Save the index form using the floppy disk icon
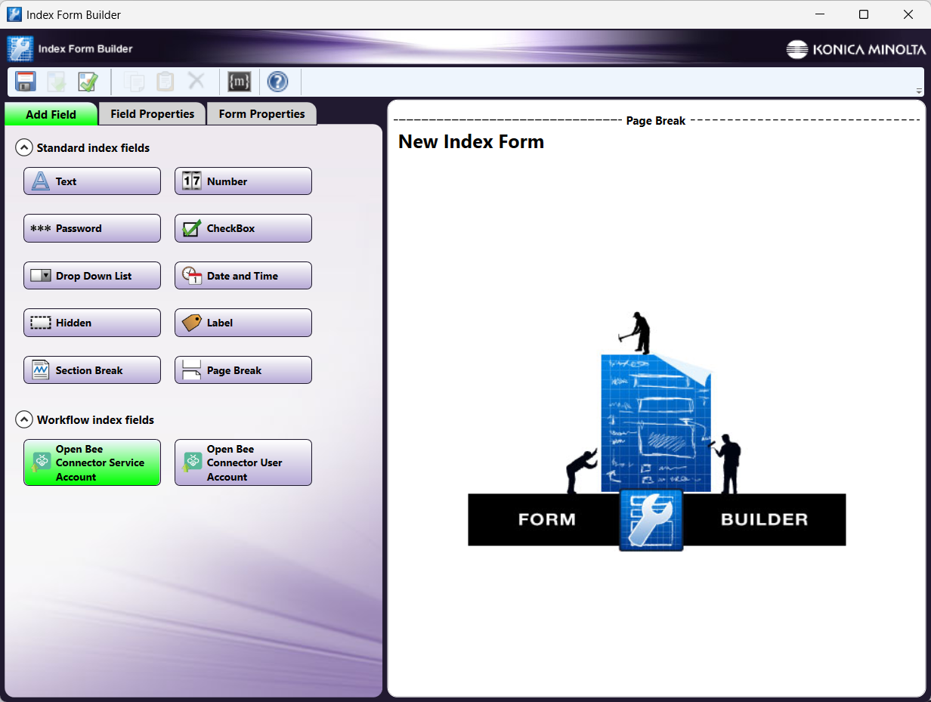Screen dimensions: 931x702 [25, 81]
